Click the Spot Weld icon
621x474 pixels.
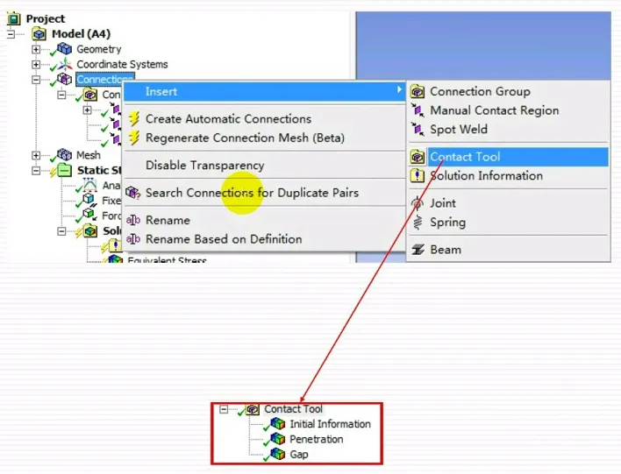(418, 130)
